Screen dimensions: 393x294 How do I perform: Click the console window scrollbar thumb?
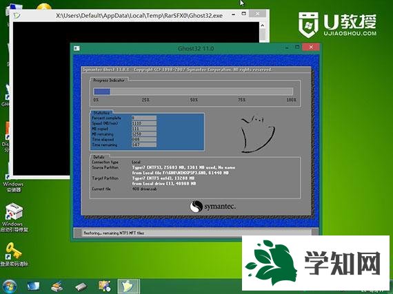click(263, 34)
